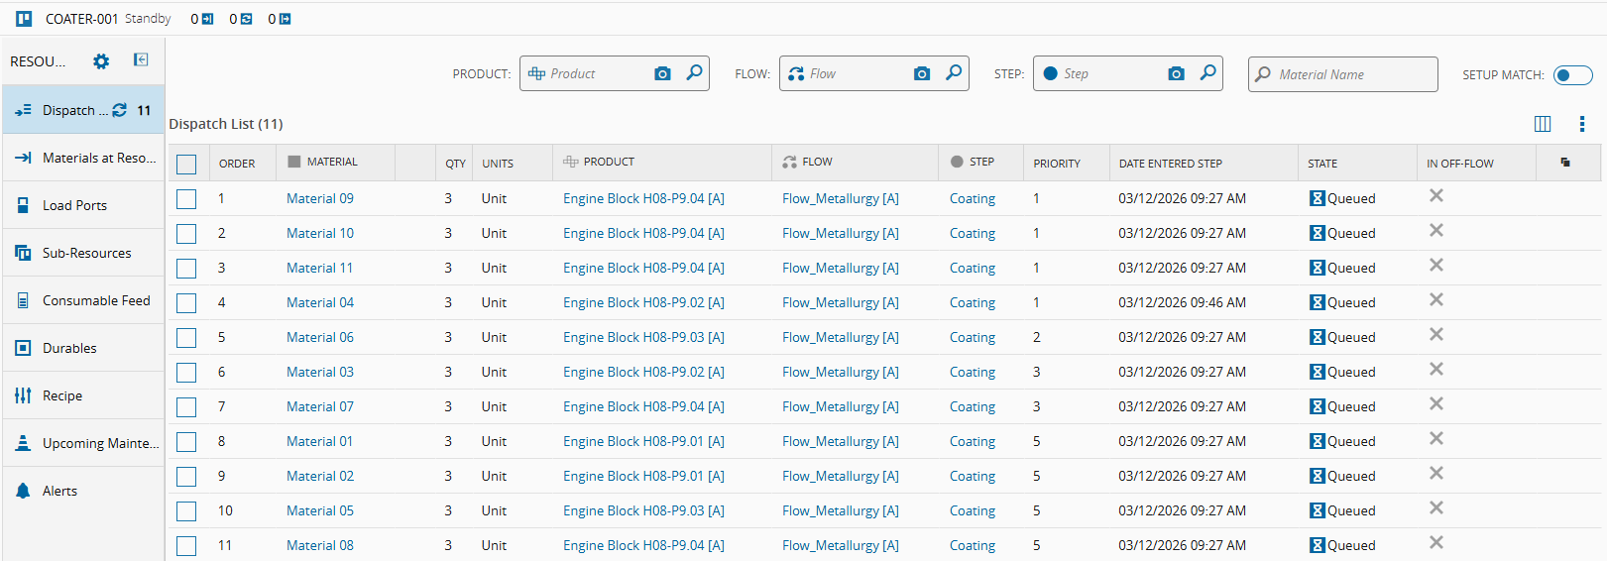Viewport: 1607px width, 561px height.
Task: Click off-flow X for Material 09
Action: coord(1435,196)
